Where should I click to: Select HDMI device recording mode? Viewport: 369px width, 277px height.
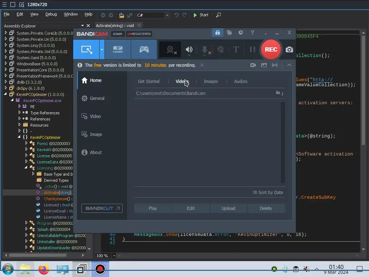[118, 49]
